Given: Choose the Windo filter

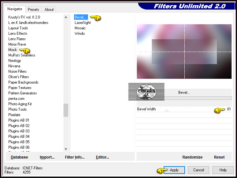Looking at the screenshot, I should click(80, 33).
